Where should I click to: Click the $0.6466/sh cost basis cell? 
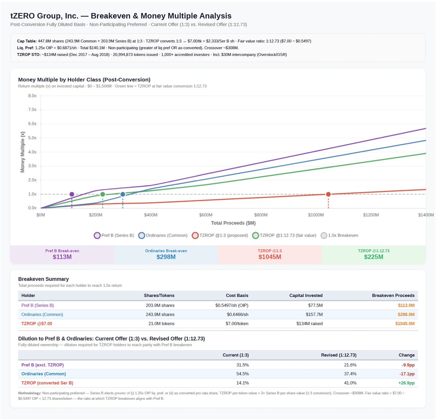[238, 314]
